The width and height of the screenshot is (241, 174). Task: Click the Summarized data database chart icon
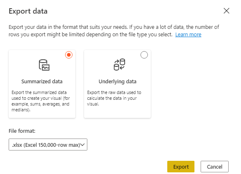click(44, 65)
